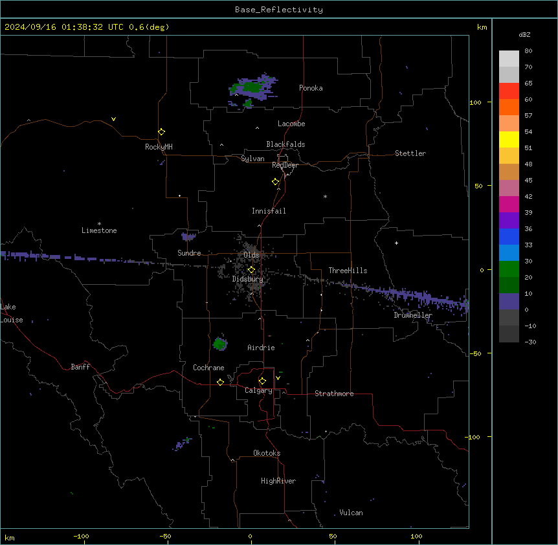Click the Banff label

click(80, 367)
